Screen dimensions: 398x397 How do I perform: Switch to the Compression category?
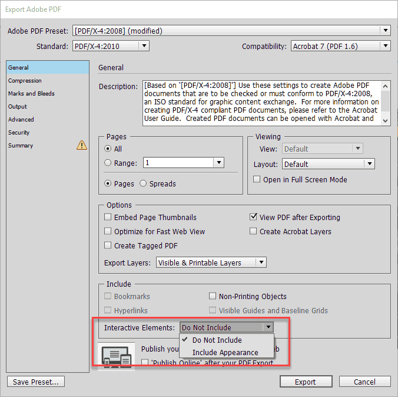click(x=48, y=80)
